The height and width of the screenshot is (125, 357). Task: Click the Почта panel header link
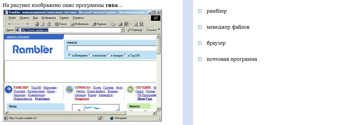point(13,106)
